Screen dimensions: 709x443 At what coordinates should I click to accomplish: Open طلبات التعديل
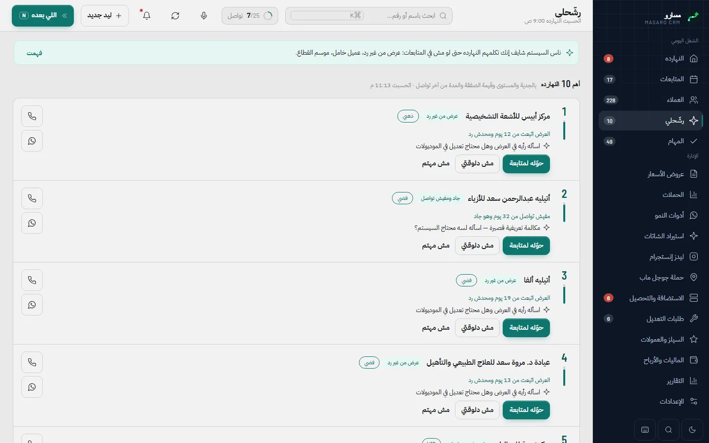(x=650, y=318)
